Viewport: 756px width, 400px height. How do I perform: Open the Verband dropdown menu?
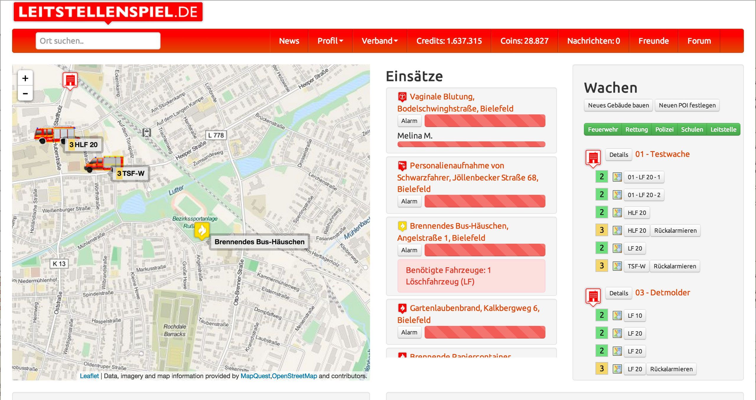click(380, 41)
